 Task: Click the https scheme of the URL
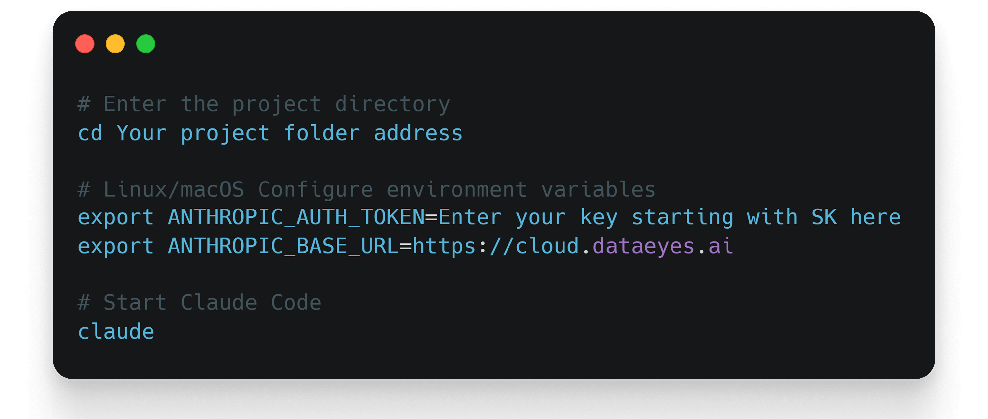coord(444,246)
